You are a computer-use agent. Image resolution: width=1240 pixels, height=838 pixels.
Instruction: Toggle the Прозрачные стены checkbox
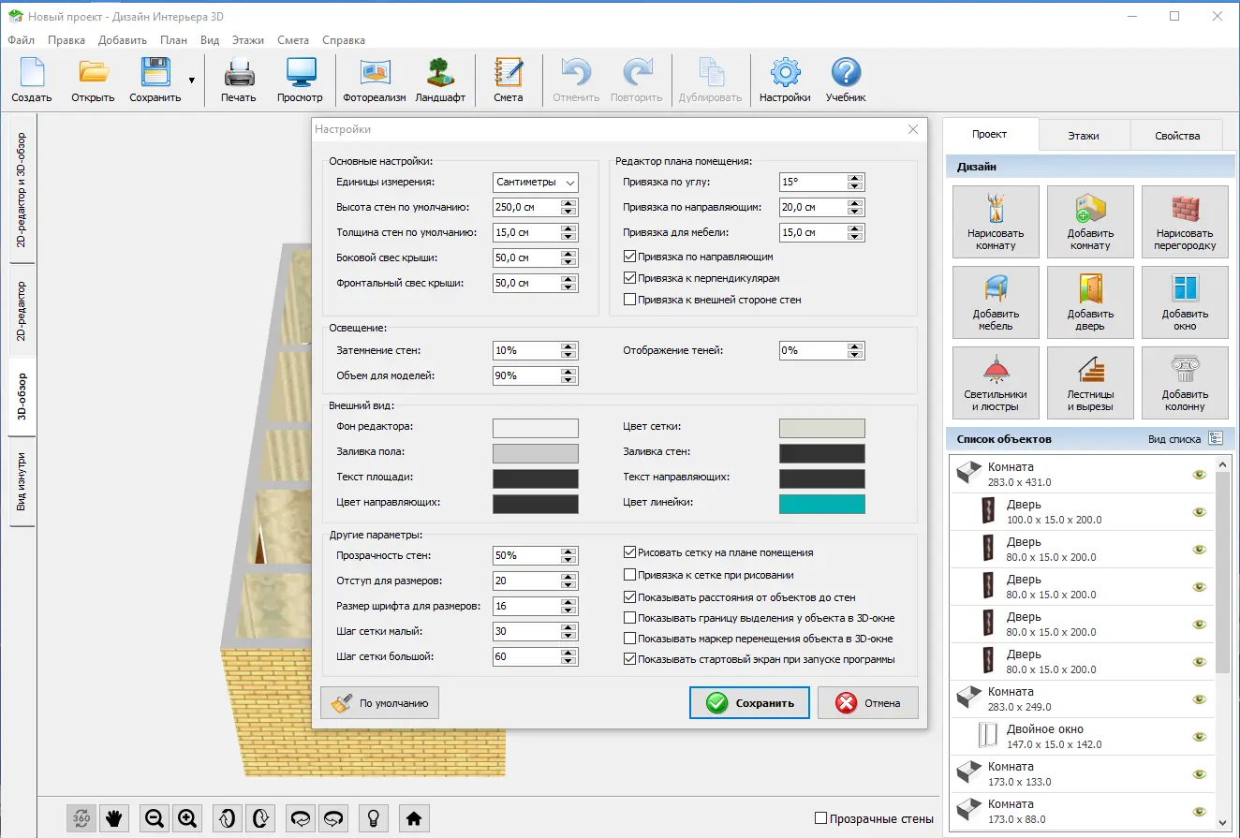click(x=821, y=818)
